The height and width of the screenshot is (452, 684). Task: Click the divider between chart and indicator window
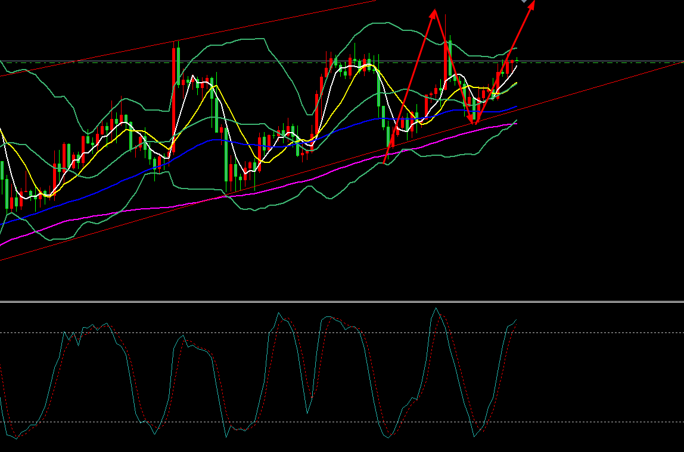pyautogui.click(x=342, y=302)
